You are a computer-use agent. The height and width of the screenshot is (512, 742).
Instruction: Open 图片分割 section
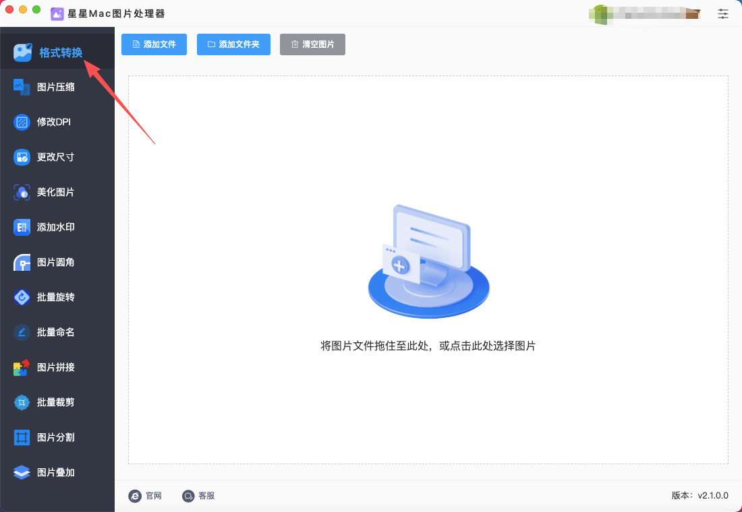coord(56,437)
